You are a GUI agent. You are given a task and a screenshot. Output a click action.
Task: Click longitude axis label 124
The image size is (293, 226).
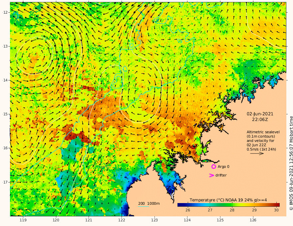pyautogui.click(x=187, y=220)
